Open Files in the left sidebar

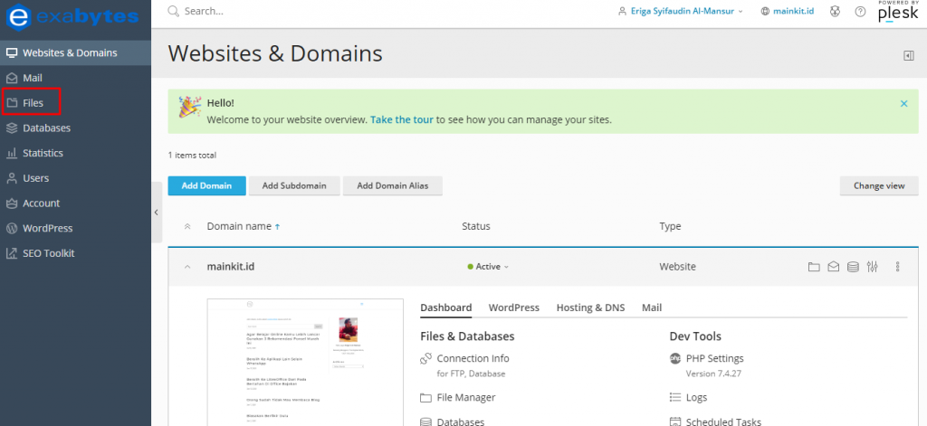click(33, 103)
